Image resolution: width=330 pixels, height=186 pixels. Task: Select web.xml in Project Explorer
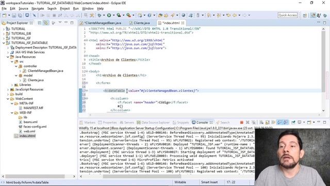coord(29,131)
